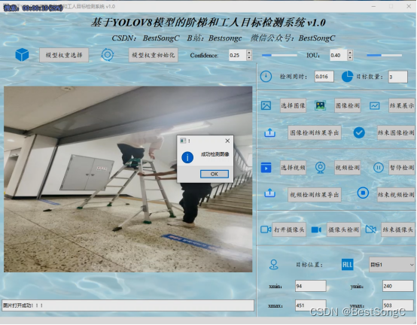Click the xmin field showing 94
The image size is (417, 325).
pyautogui.click(x=310, y=286)
